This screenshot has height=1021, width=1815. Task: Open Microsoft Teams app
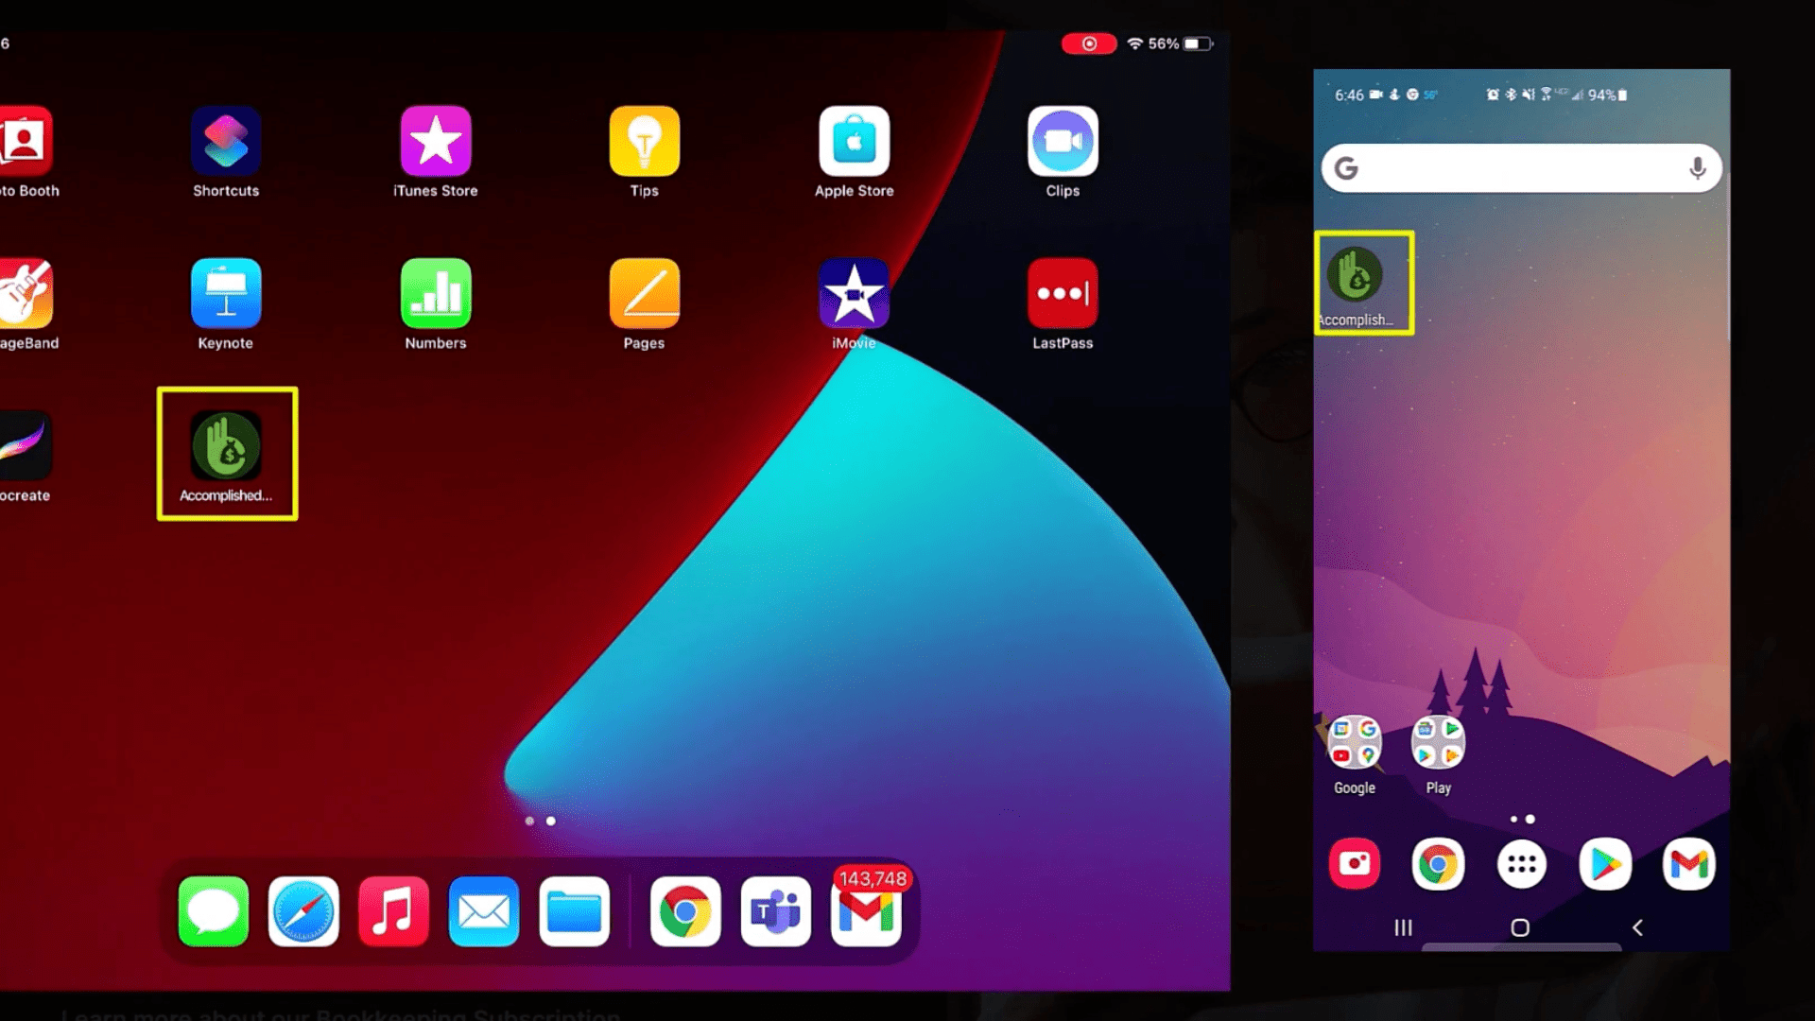pos(775,911)
